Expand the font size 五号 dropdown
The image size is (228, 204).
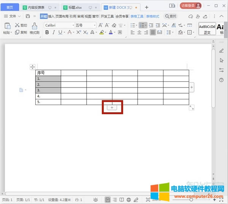(85, 25)
